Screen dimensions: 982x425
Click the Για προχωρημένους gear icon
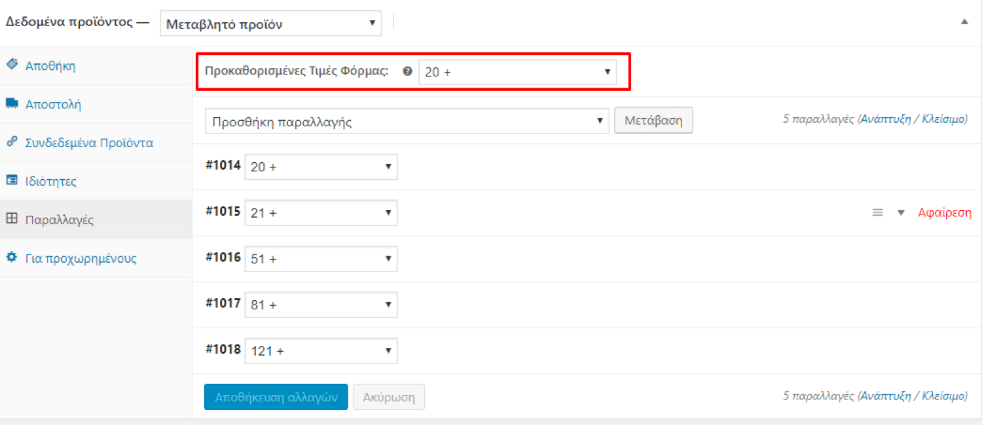(x=11, y=258)
